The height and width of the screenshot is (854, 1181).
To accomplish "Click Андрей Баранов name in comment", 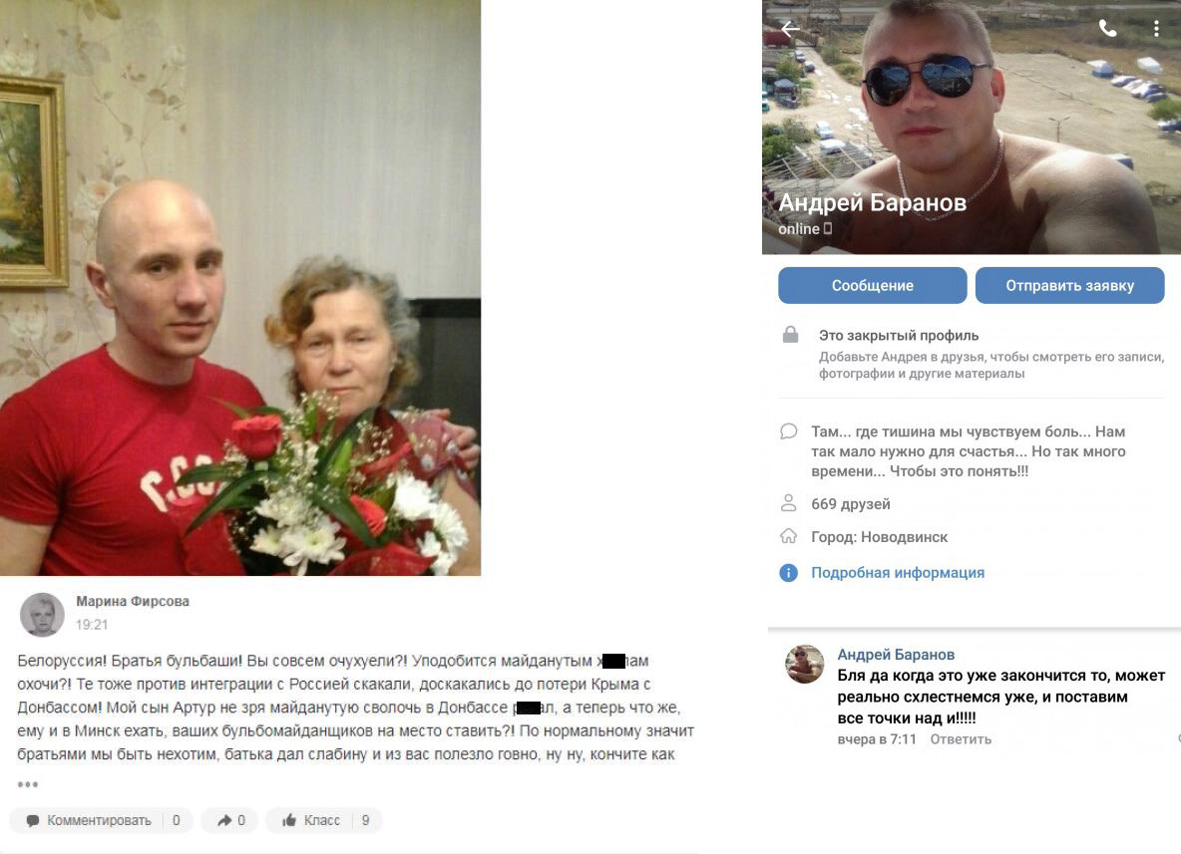I will pos(897,655).
